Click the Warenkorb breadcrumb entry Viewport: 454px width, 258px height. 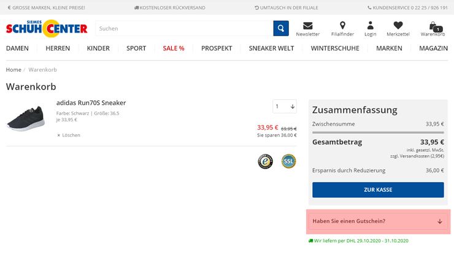(42, 70)
